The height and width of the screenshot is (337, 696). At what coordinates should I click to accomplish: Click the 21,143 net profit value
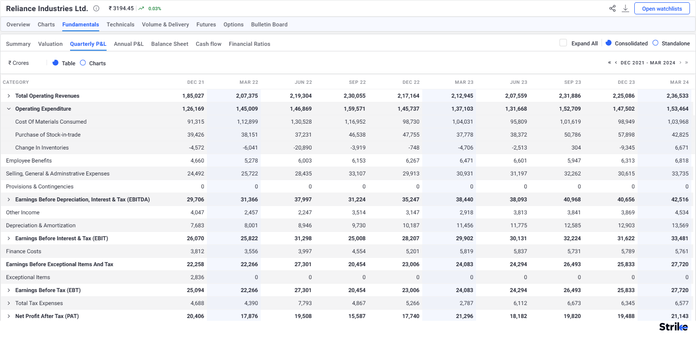tap(680, 316)
